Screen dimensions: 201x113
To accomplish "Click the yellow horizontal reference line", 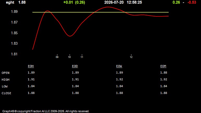I will click(x=100, y=12).
